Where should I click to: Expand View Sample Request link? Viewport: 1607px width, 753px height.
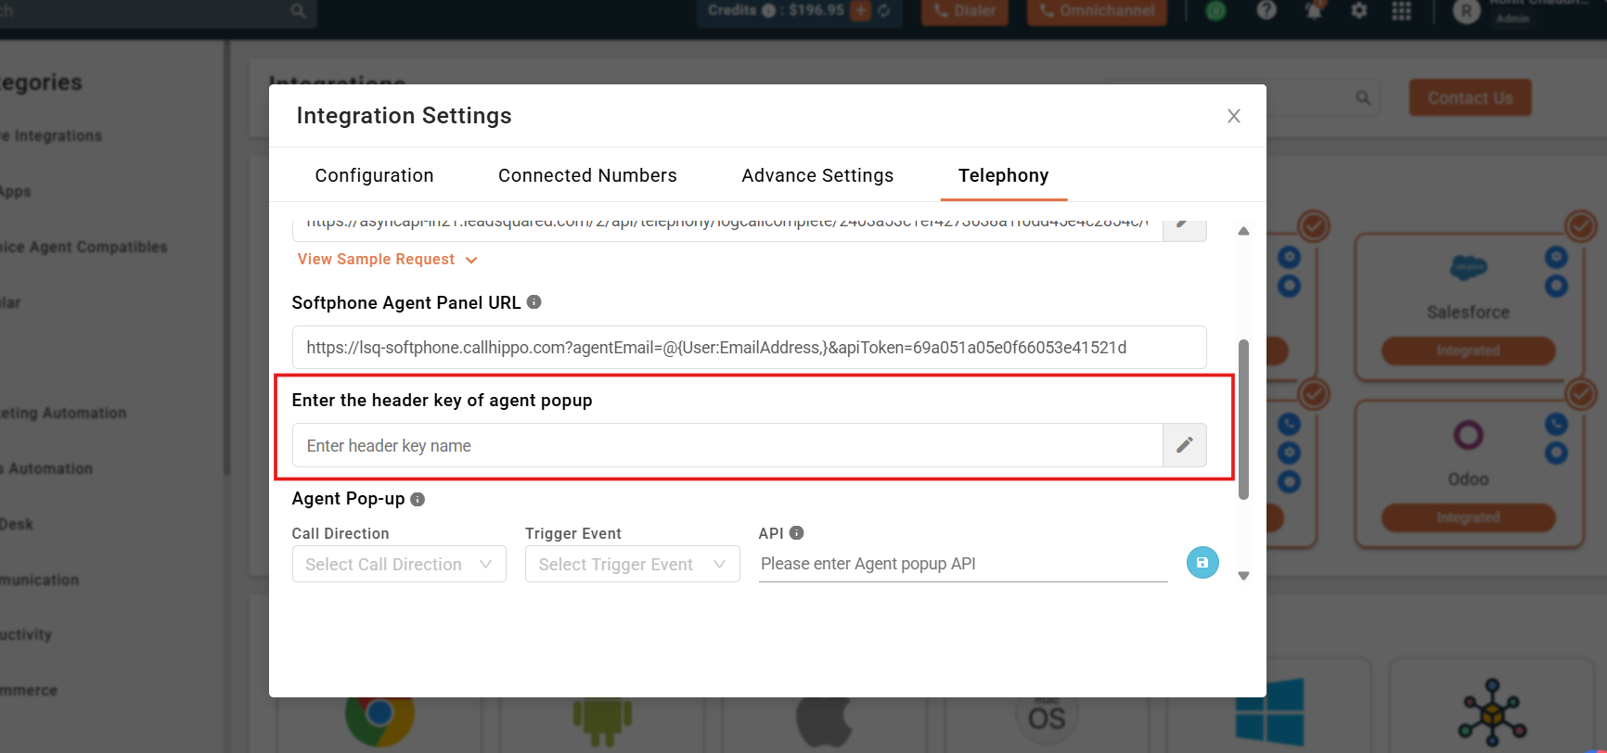click(387, 260)
